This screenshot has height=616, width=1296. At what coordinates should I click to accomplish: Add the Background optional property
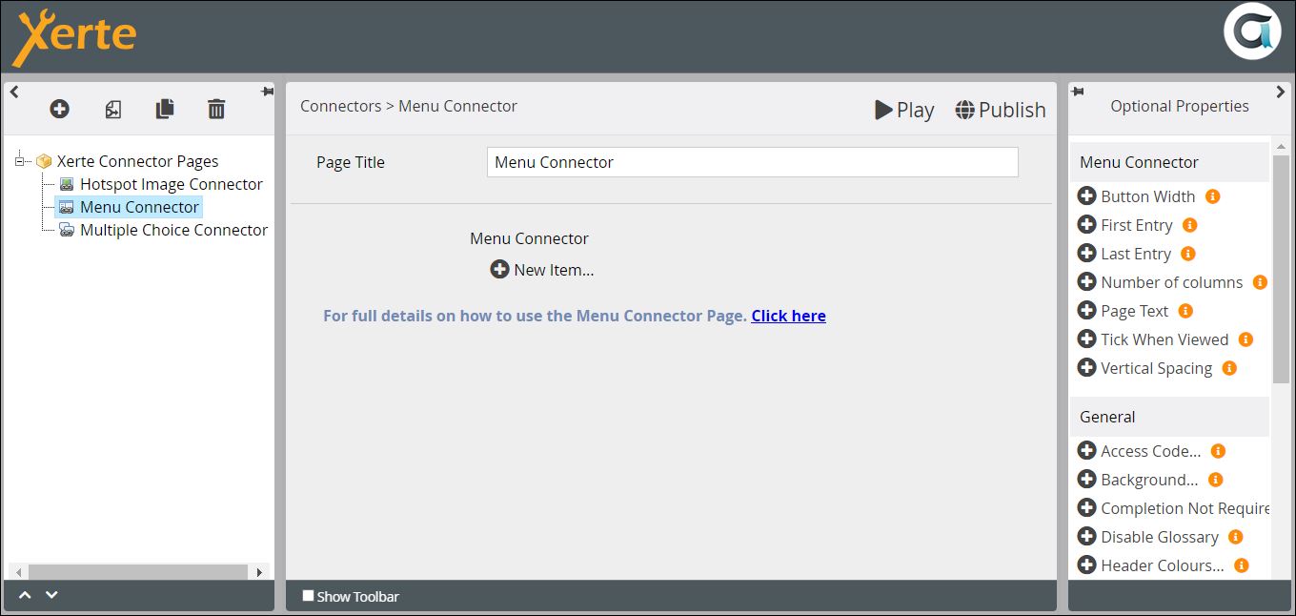(x=1086, y=479)
